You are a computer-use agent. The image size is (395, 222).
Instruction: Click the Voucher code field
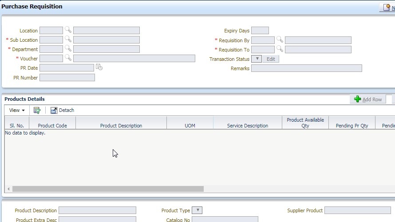(x=51, y=59)
